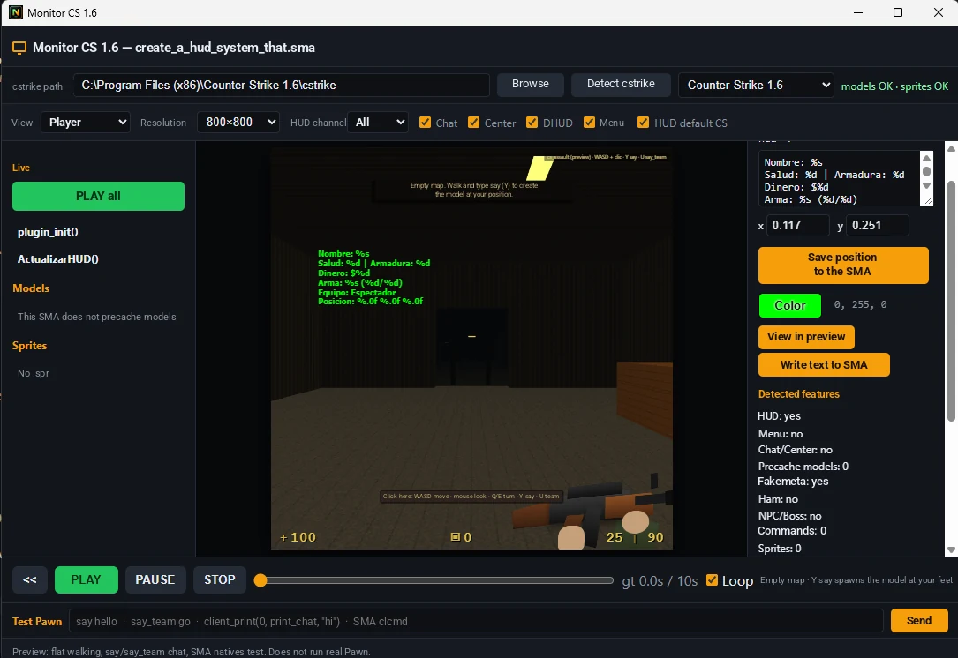
Task: Click Save position to the SMA
Action: [x=843, y=265]
